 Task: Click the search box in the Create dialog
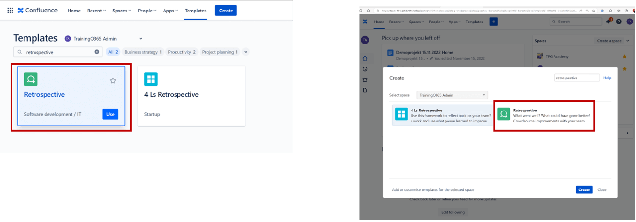[577, 78]
